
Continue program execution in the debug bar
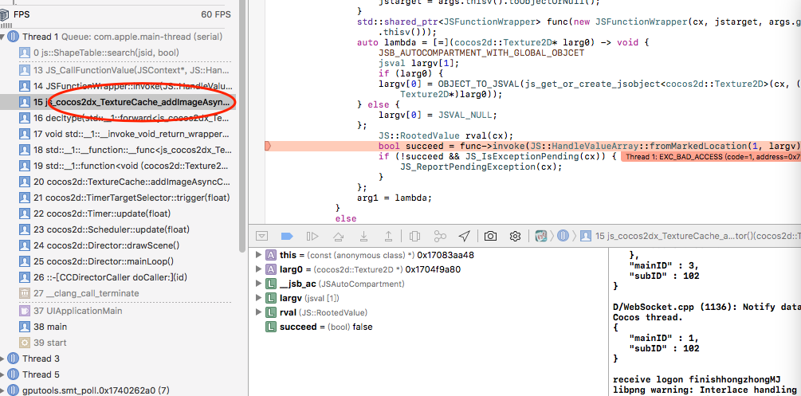[x=312, y=236]
